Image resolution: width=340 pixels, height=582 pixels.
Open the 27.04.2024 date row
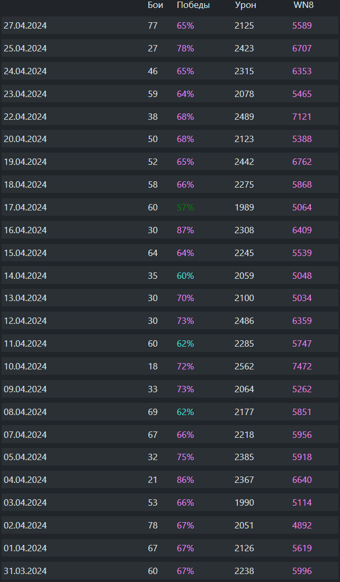(25, 25)
